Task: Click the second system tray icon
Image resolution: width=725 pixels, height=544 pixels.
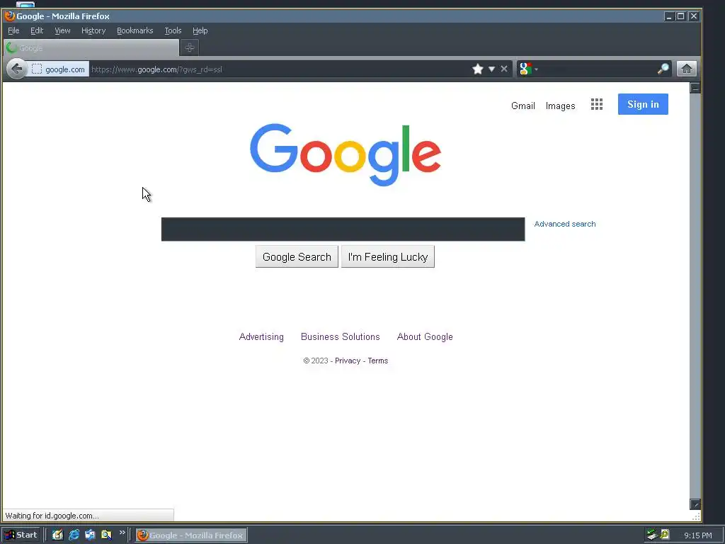Action: 665,534
